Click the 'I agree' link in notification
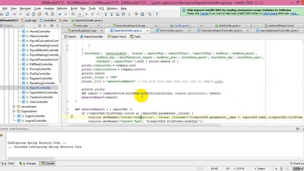Image resolution: width=304 pixels, height=171 pixels. [x=204, y=13]
